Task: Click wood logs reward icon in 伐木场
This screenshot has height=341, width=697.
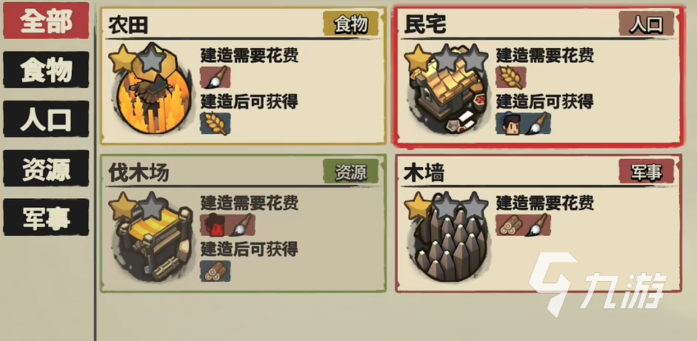Action: [x=216, y=271]
